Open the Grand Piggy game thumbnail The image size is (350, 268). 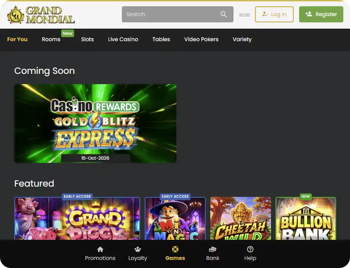77,218
